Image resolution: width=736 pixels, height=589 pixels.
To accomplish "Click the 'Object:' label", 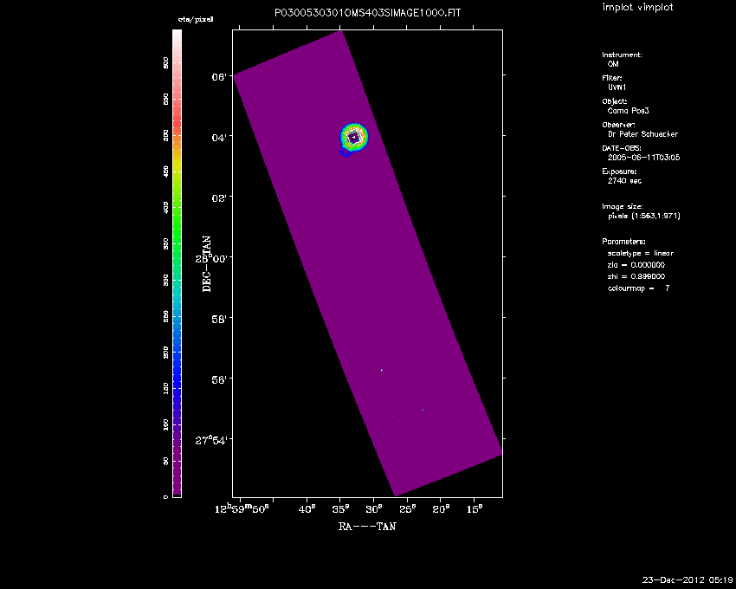I will [615, 101].
